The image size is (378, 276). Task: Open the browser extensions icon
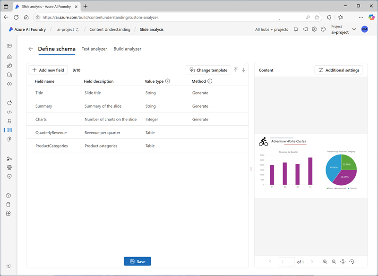[x=329, y=17]
